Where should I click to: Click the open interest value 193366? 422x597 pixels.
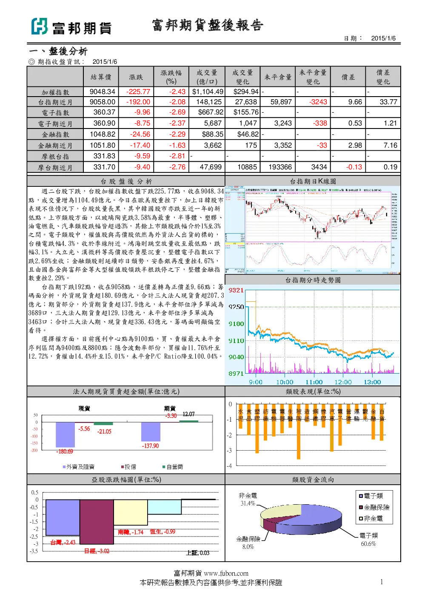280,167
